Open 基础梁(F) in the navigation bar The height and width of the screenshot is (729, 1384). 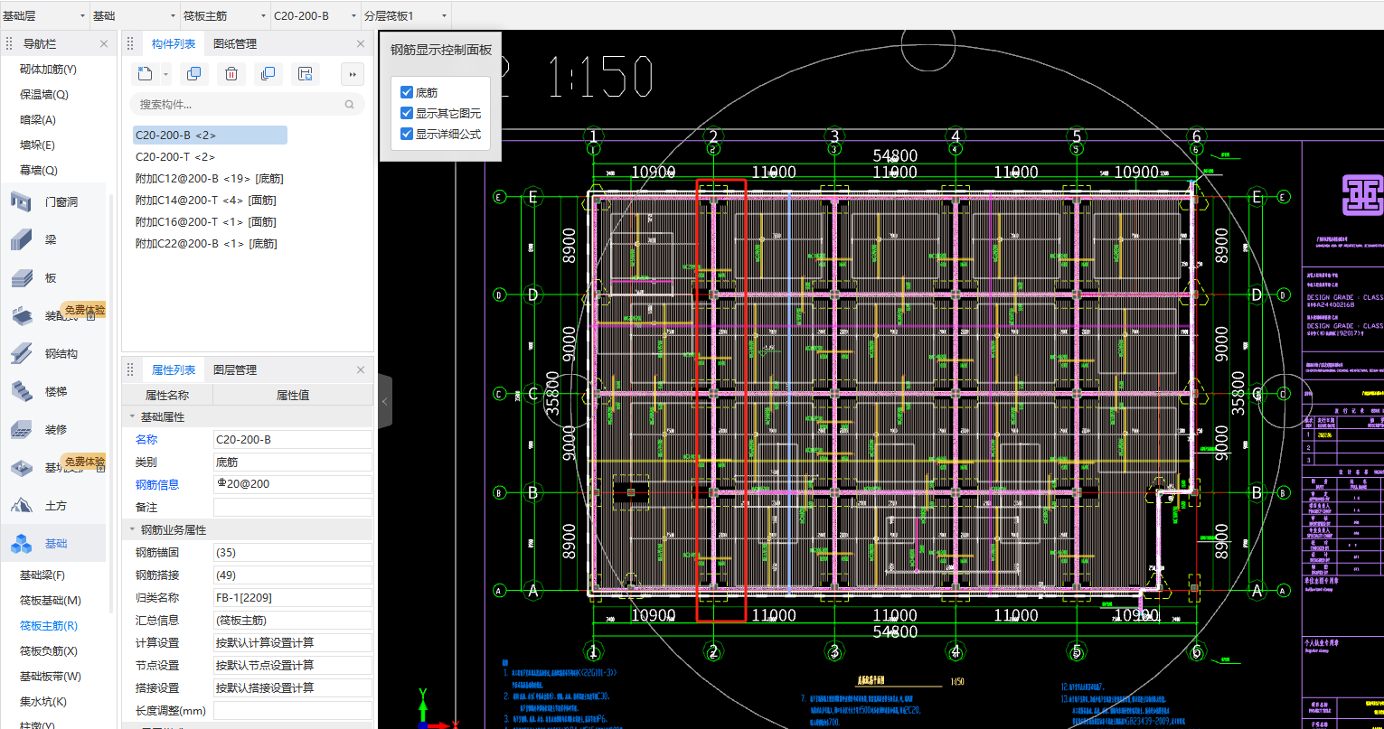[42, 575]
